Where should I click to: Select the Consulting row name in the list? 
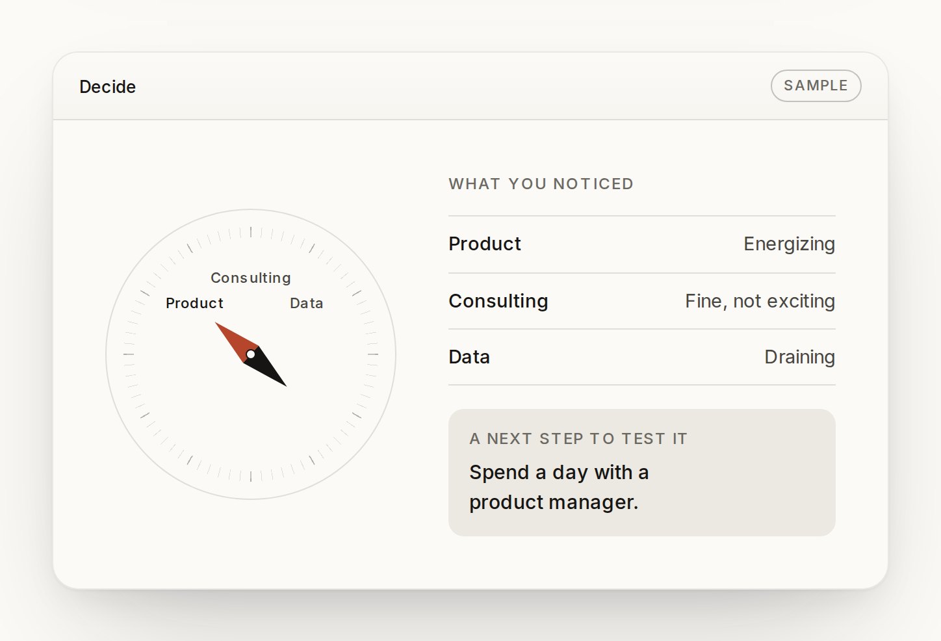(498, 301)
